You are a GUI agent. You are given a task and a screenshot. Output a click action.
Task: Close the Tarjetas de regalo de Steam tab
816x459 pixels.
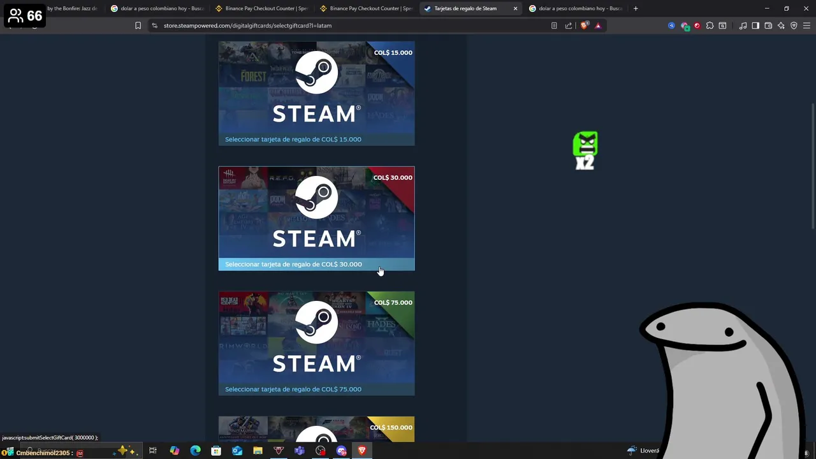pos(515,8)
